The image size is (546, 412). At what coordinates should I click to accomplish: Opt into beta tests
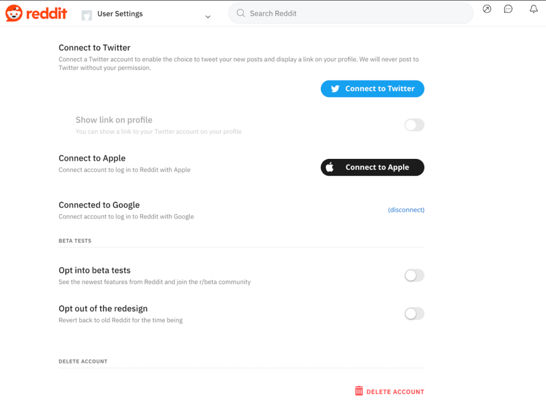click(414, 276)
